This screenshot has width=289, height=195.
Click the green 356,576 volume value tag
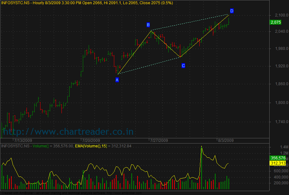coord(277,158)
